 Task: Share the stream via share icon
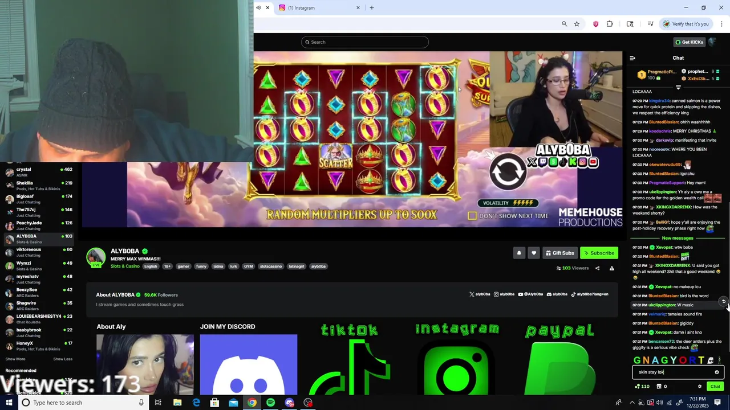tap(597, 268)
